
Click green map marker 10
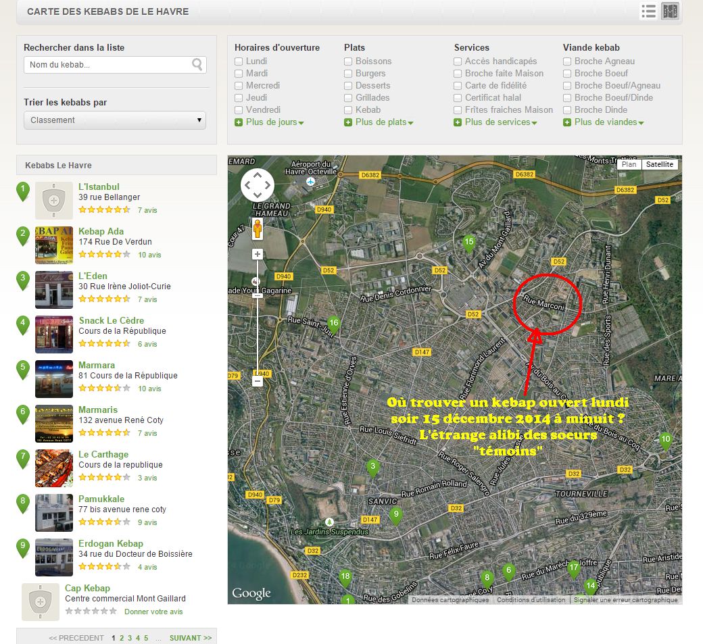tap(666, 441)
